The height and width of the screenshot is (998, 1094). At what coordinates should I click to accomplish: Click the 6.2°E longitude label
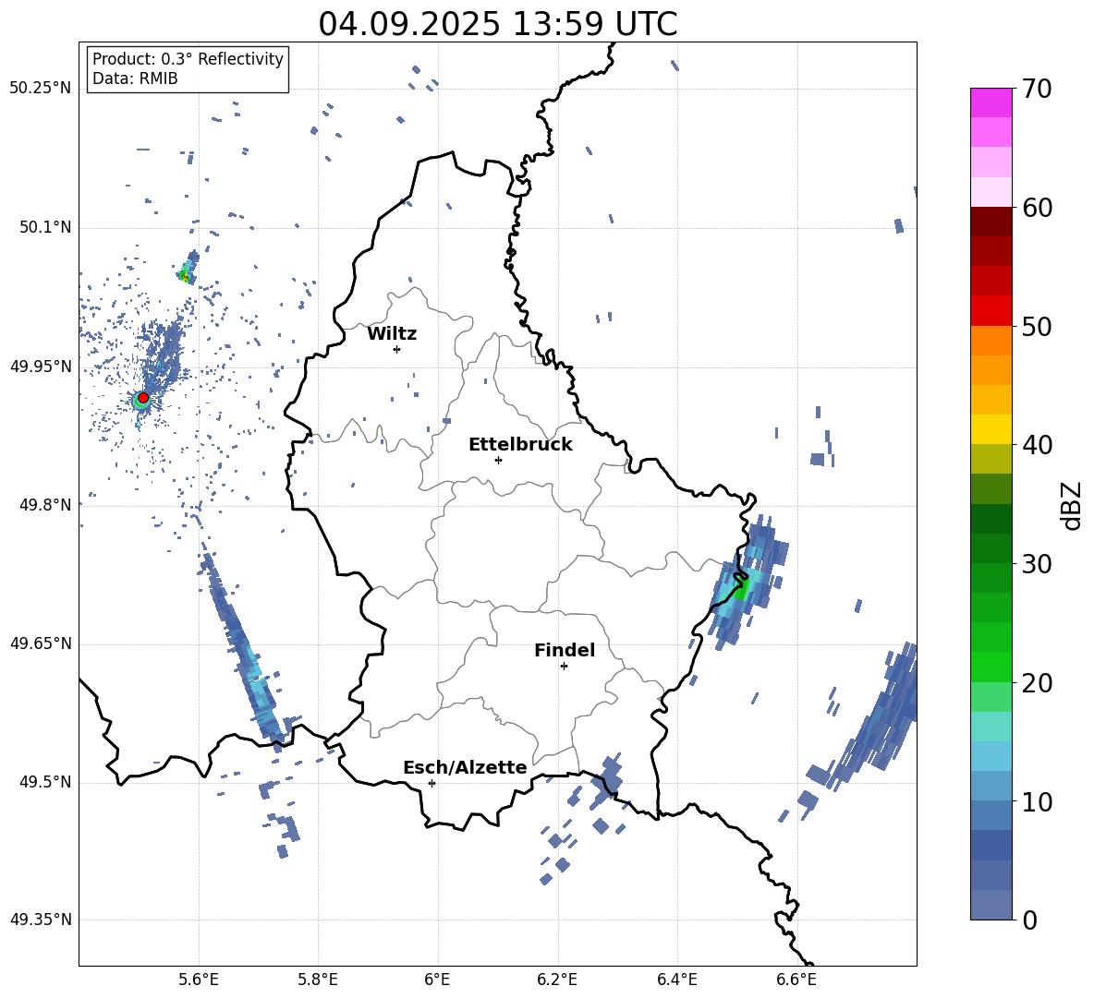(557, 980)
